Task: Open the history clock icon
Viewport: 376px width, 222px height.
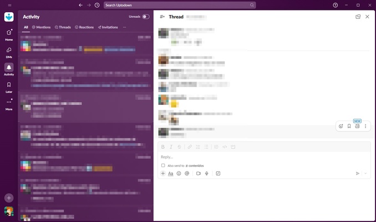Action: tap(97, 5)
